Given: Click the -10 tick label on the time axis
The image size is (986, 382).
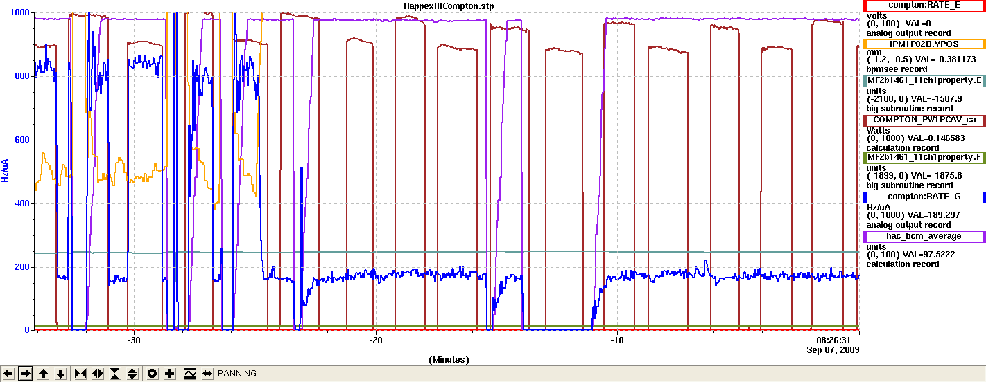Looking at the screenshot, I should (x=616, y=340).
